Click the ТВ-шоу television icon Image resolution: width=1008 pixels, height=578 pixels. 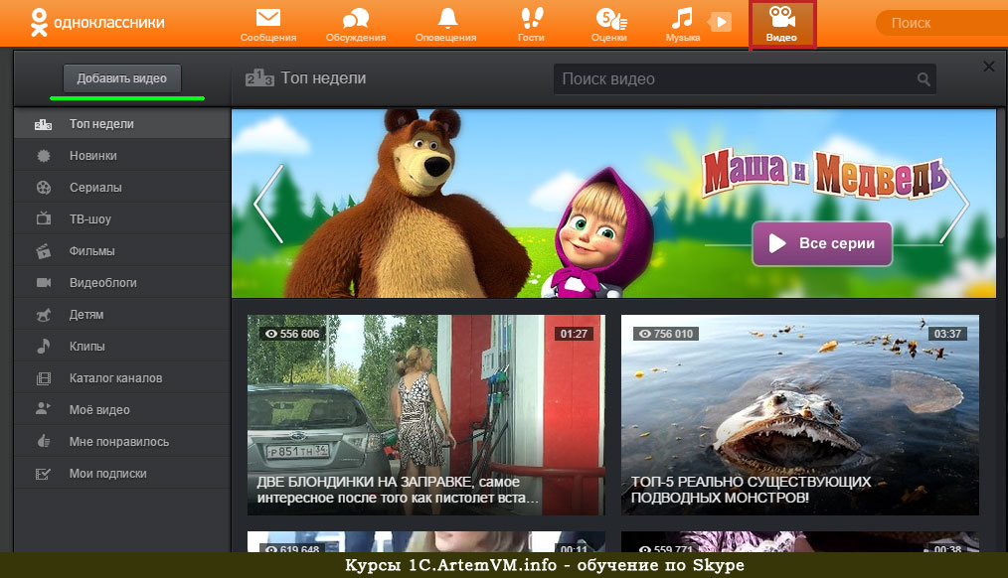tap(43, 218)
